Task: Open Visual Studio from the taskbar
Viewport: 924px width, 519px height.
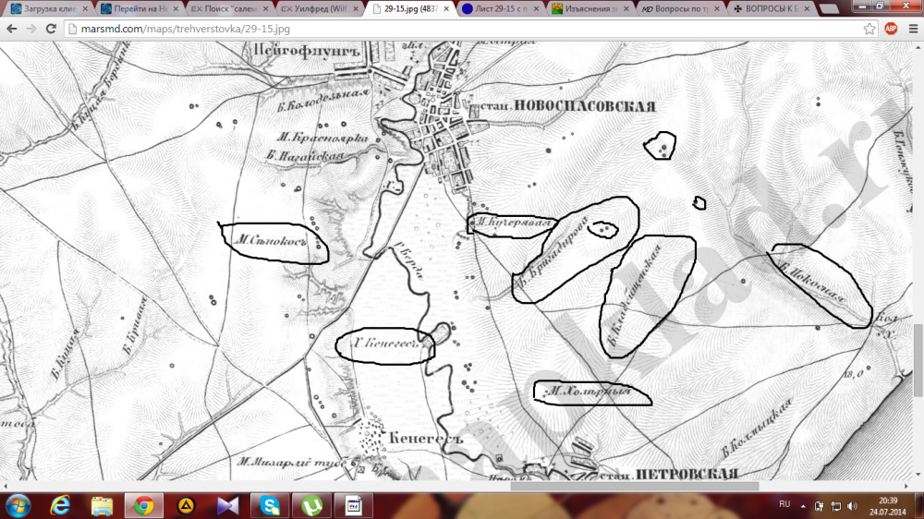Action: 228,505
